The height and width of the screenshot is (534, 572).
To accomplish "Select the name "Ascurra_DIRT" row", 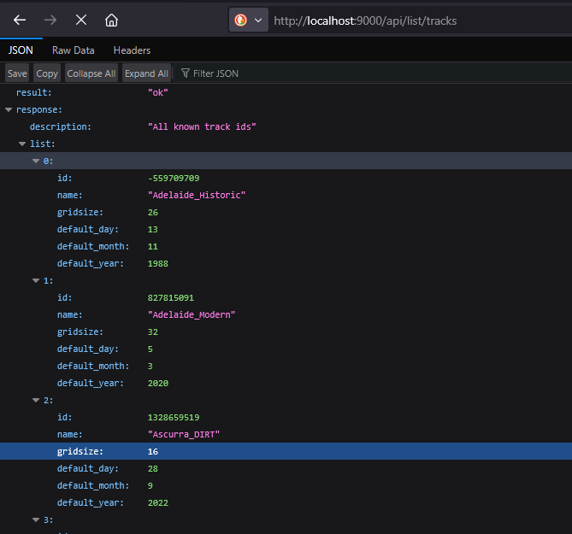I will coord(286,435).
